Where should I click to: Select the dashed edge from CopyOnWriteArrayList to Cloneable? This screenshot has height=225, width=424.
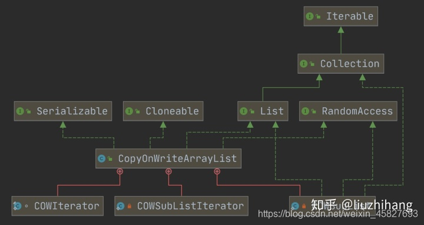[x=157, y=138]
